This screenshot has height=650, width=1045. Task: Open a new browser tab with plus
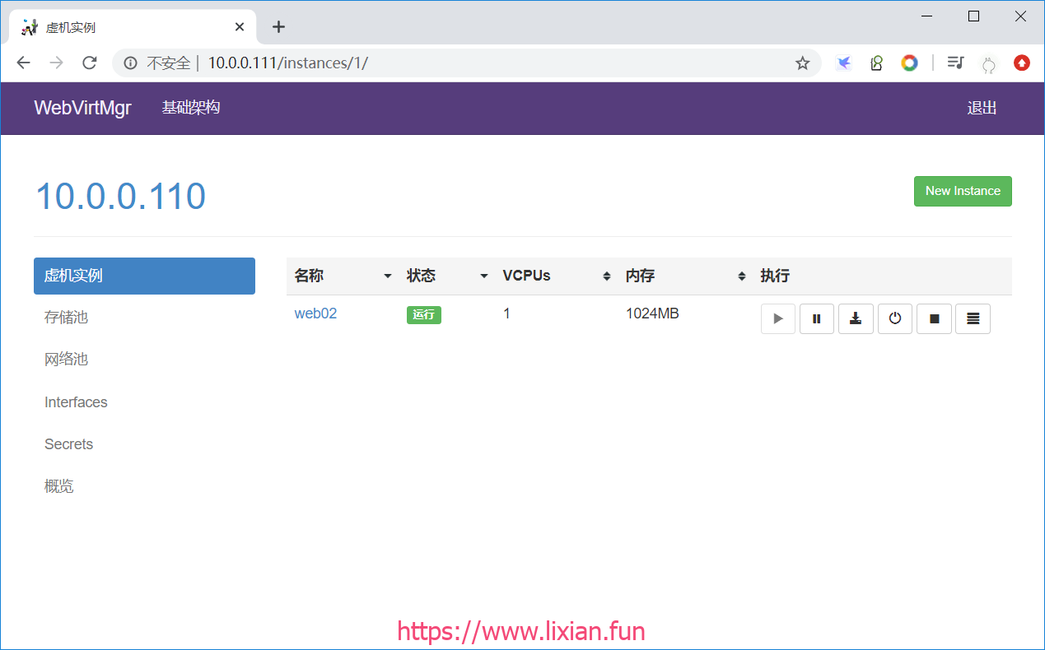[x=278, y=27]
